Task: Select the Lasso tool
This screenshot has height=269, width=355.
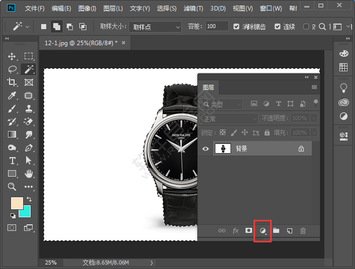Action: [x=12, y=69]
